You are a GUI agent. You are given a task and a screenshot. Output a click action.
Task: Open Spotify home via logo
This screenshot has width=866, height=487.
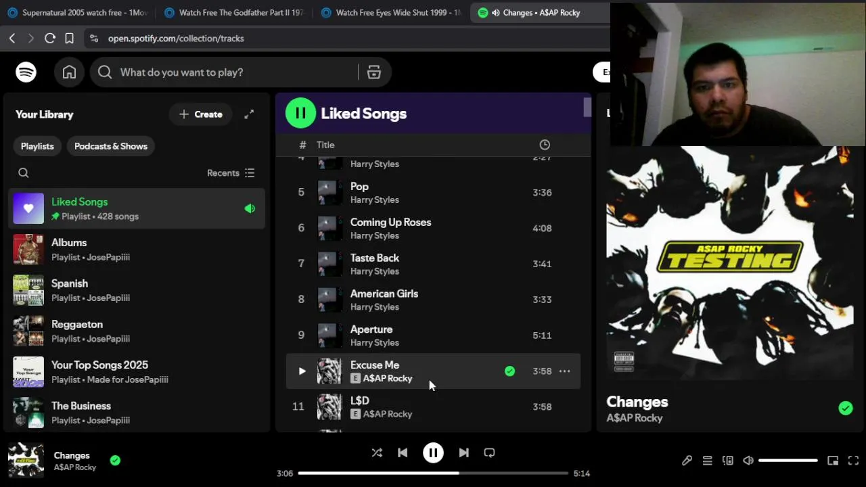26,72
